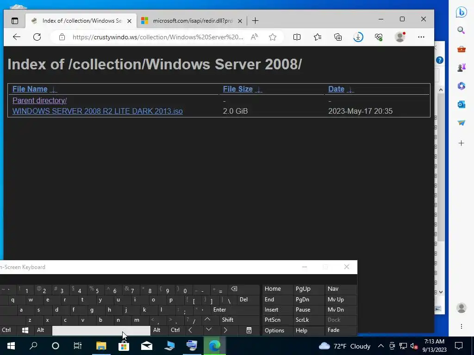The height and width of the screenshot is (355, 474).
Task: Click up arrow of background window scrollbar
Action: click(x=441, y=90)
